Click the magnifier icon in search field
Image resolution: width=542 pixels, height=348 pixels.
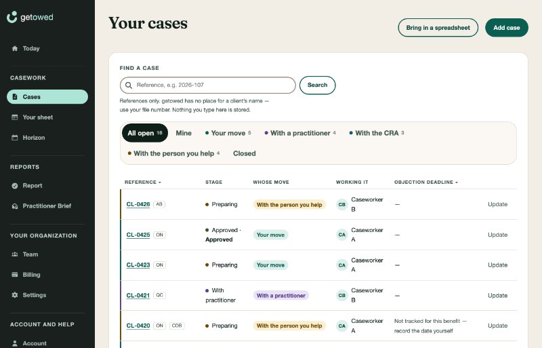coord(129,85)
